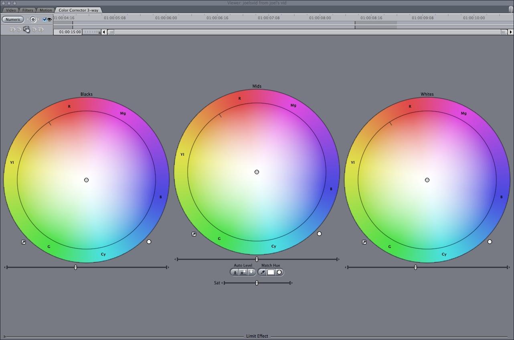Click the Mg label on Whites wheel

point(464,113)
